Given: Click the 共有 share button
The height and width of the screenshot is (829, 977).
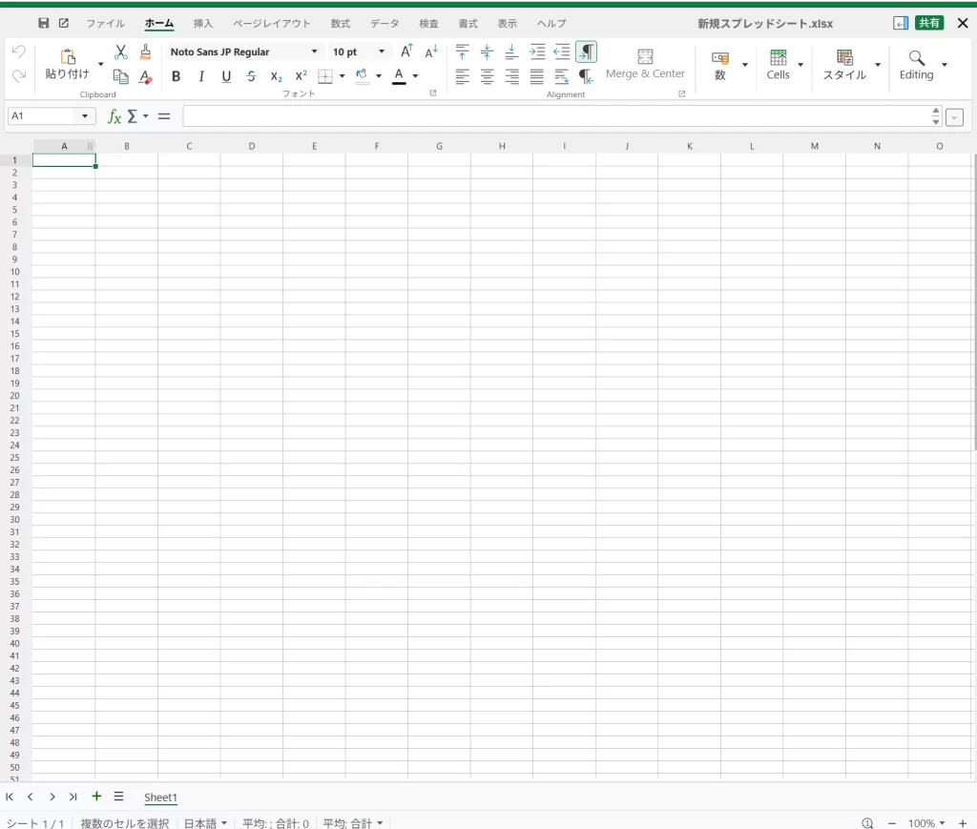Looking at the screenshot, I should 928,23.
